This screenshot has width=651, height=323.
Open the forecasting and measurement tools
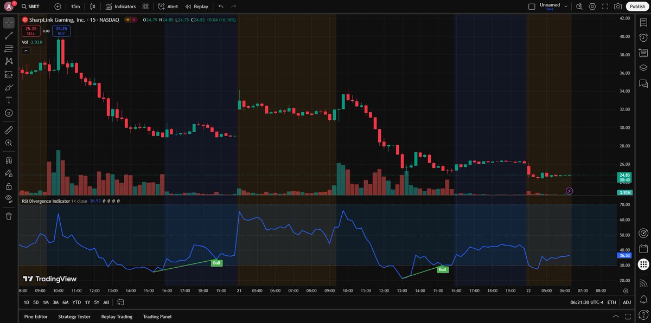(9, 74)
